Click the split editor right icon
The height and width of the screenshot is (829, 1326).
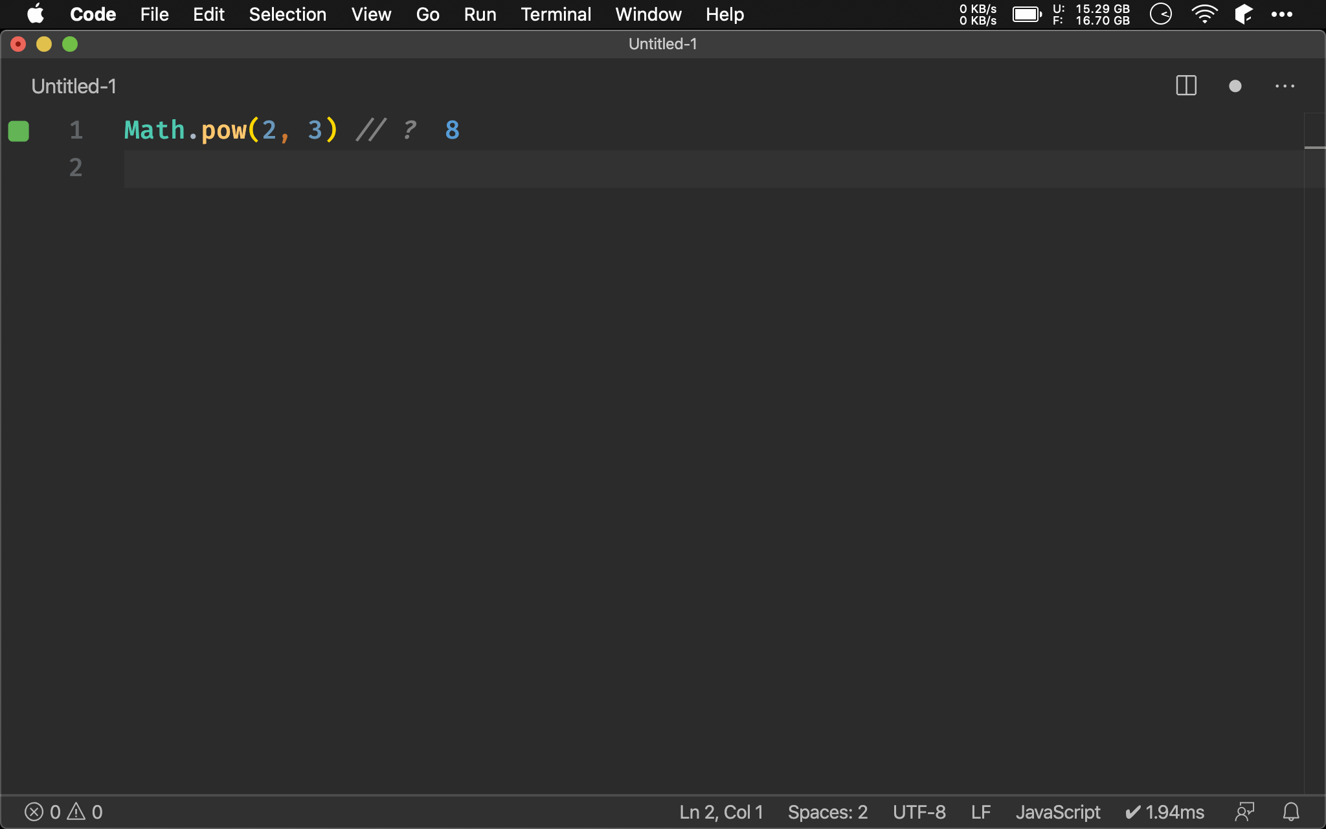[x=1186, y=85]
